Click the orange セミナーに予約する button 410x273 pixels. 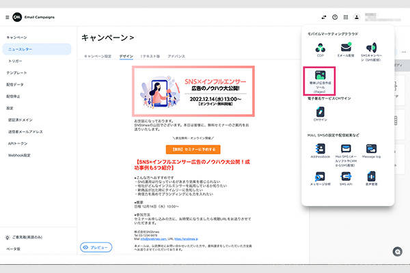(x=192, y=149)
